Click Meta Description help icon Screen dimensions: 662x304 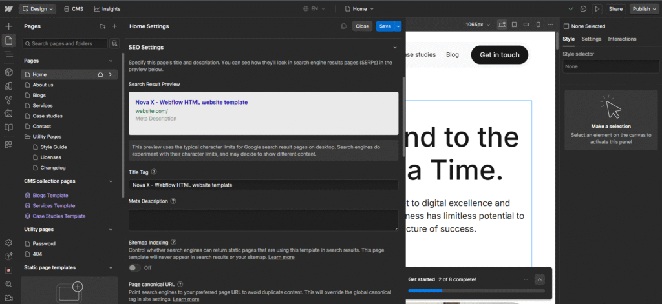click(x=173, y=201)
